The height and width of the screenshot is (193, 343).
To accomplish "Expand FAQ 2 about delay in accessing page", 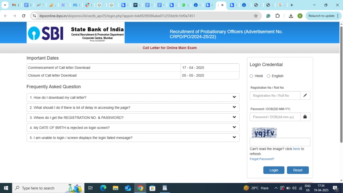I will click(x=133, y=108).
